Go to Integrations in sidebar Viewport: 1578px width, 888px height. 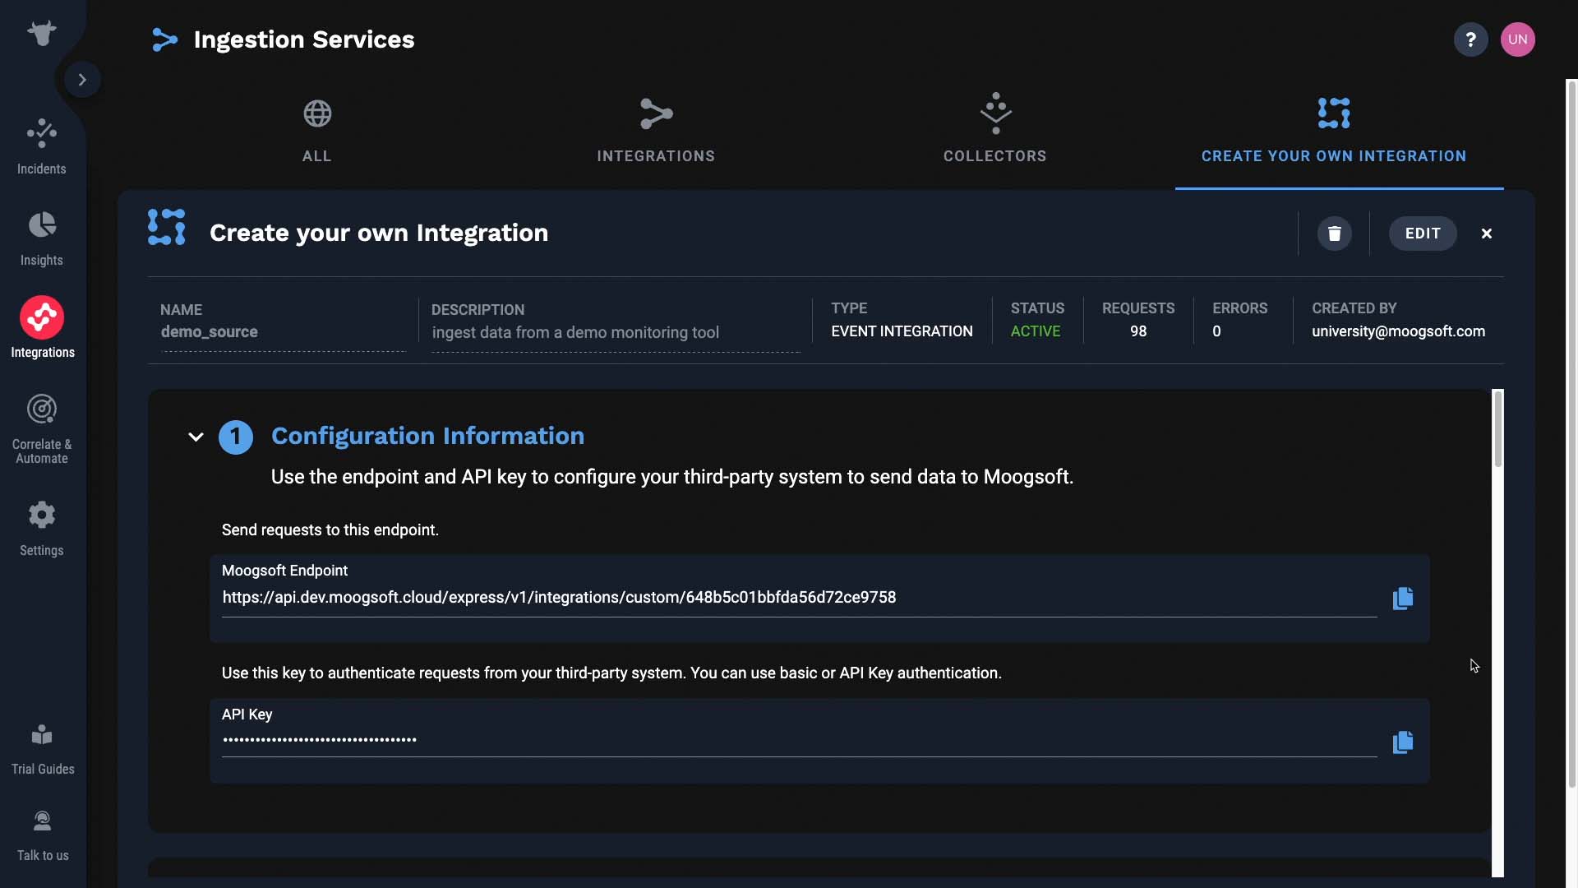(x=42, y=327)
